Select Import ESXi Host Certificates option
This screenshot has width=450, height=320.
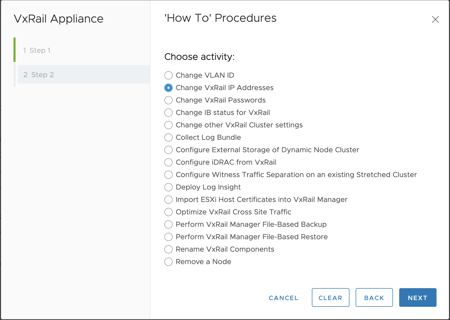168,200
